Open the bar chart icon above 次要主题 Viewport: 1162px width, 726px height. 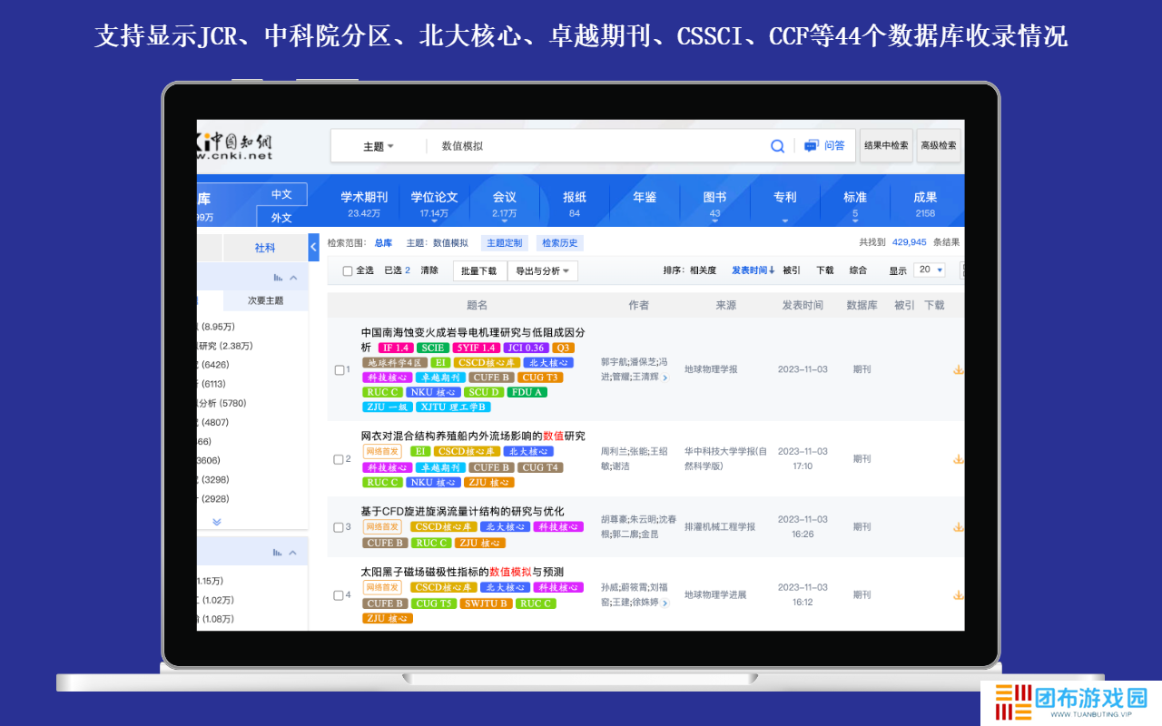pos(278,278)
